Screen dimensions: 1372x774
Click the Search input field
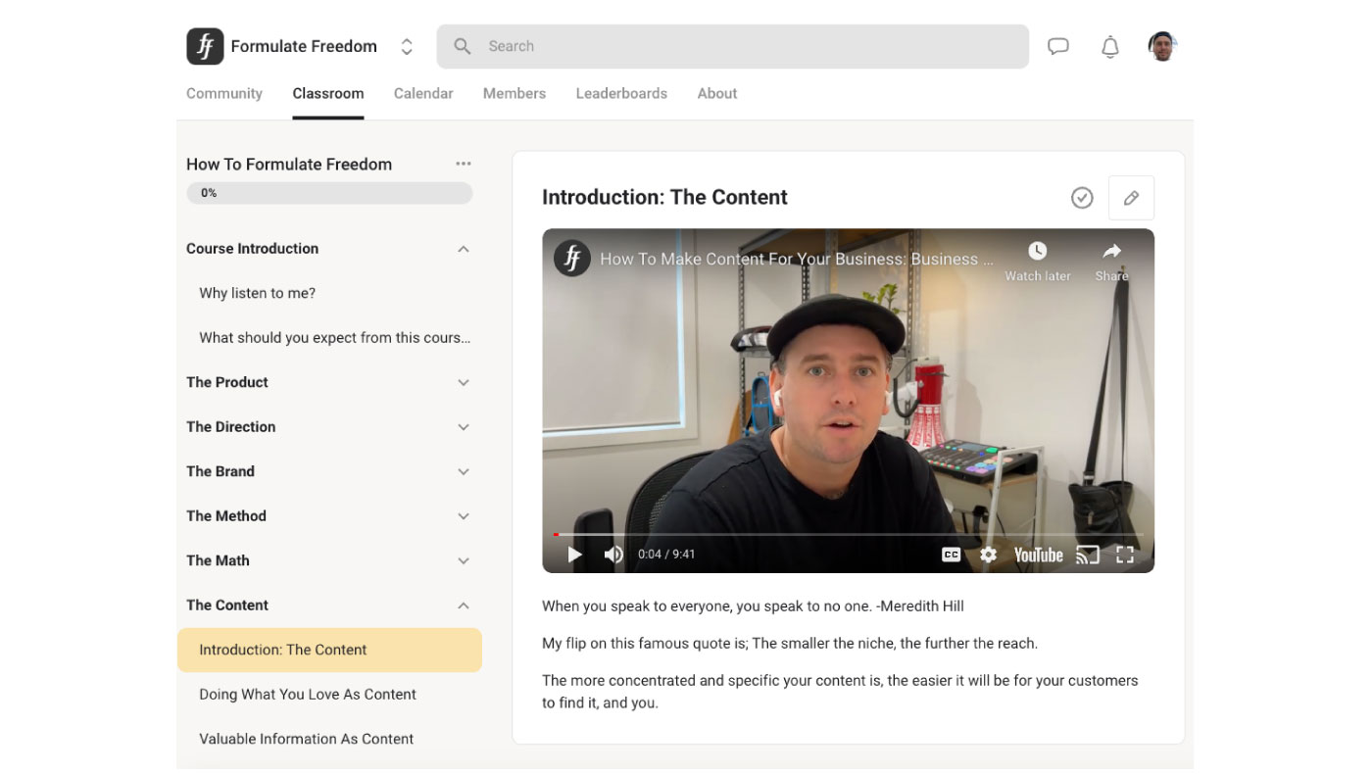pyautogui.click(x=732, y=46)
